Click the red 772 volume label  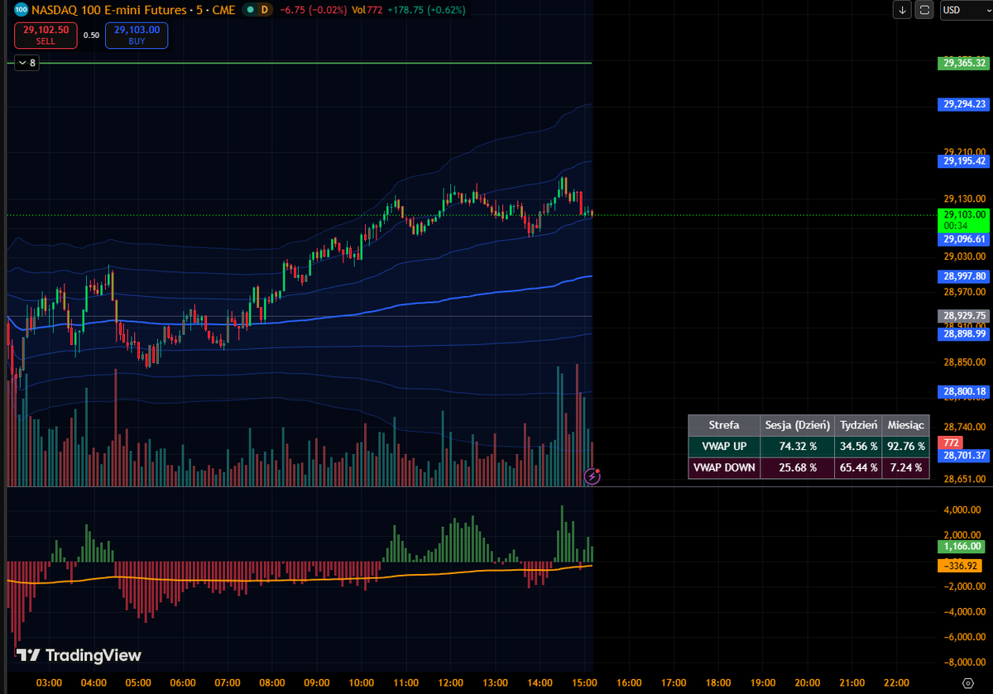(x=948, y=443)
